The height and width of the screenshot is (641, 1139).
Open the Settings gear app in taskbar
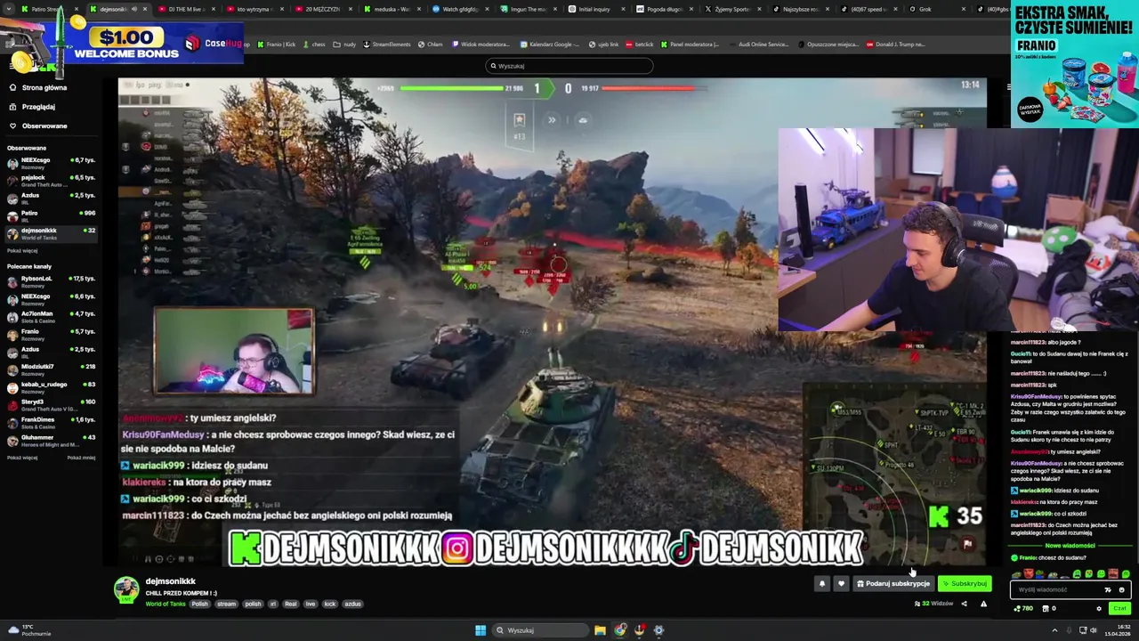(x=658, y=630)
